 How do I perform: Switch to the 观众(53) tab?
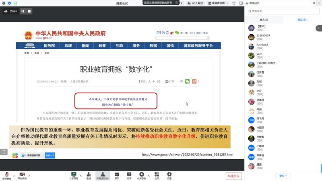[302, 20]
